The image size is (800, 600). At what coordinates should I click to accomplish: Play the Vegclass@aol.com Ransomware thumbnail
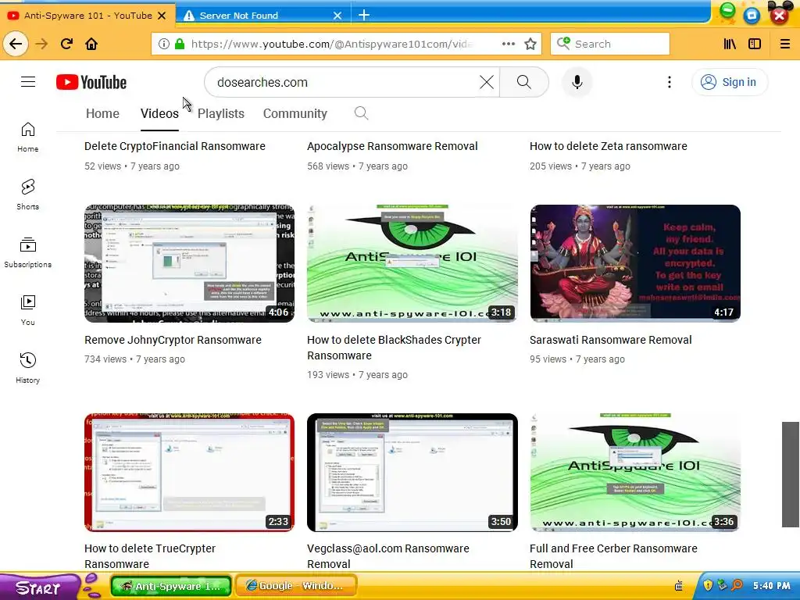tap(412, 473)
